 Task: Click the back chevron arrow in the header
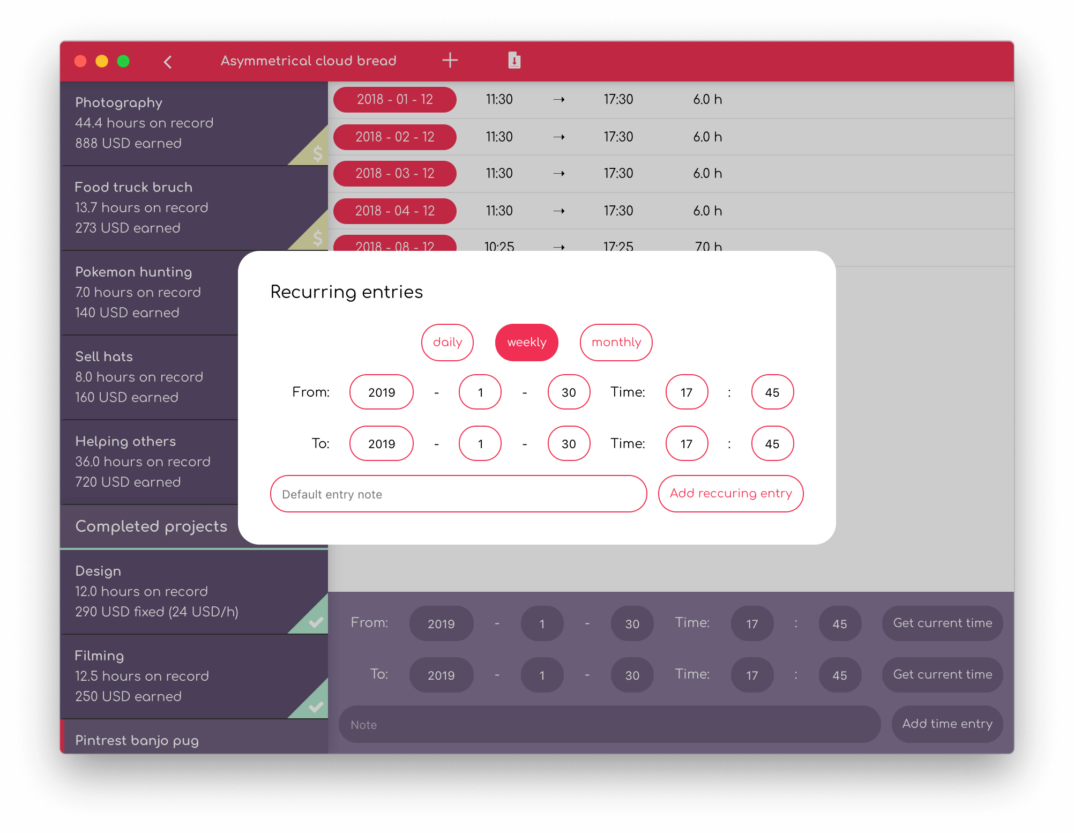point(168,62)
